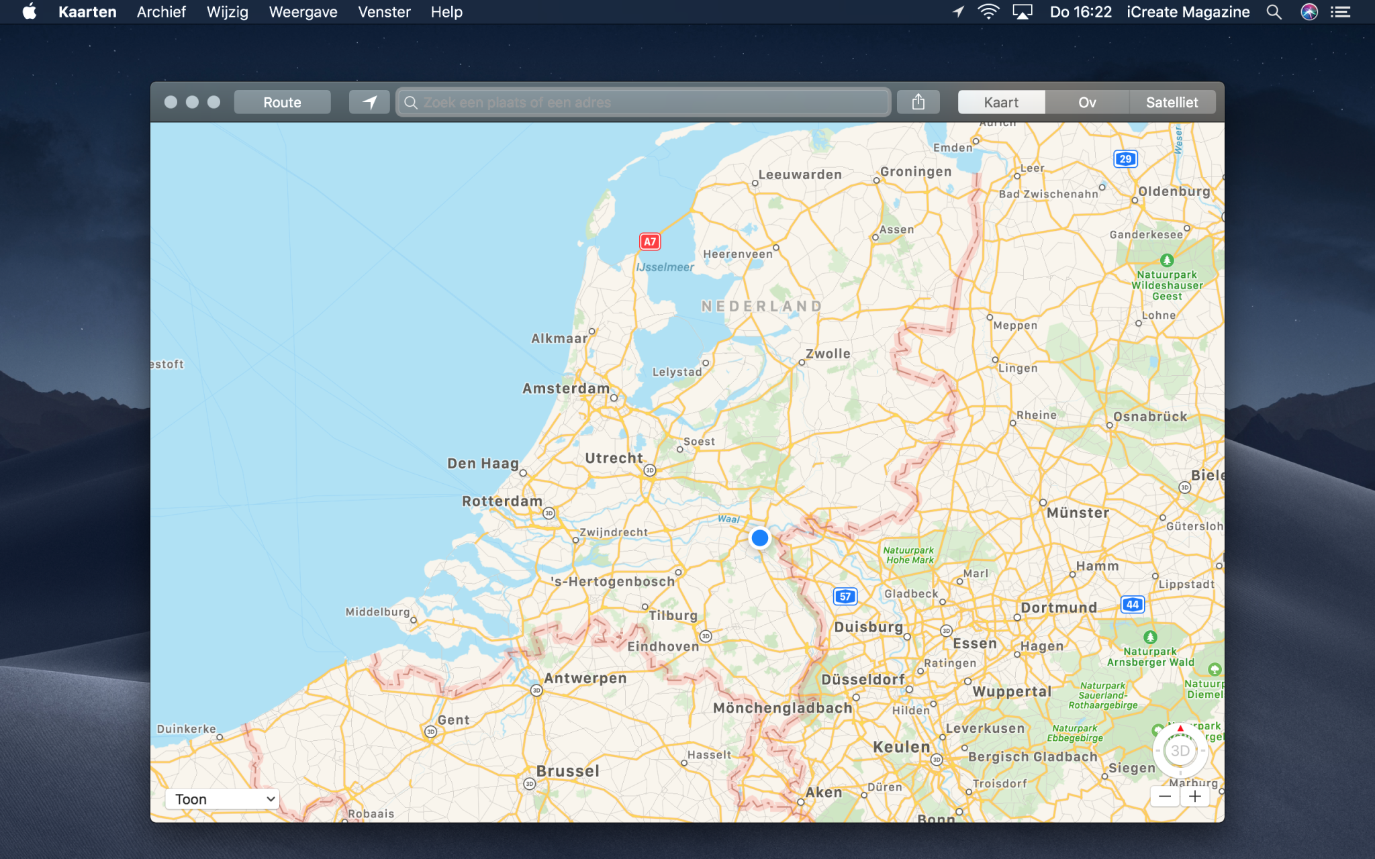1375x859 pixels.
Task: Expand the Toon dropdown
Action: [x=222, y=799]
